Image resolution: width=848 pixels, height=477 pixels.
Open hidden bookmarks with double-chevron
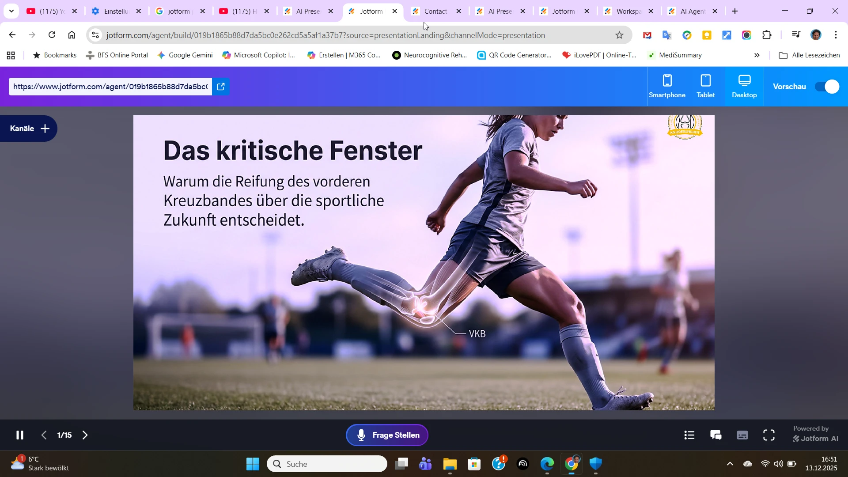click(x=757, y=55)
